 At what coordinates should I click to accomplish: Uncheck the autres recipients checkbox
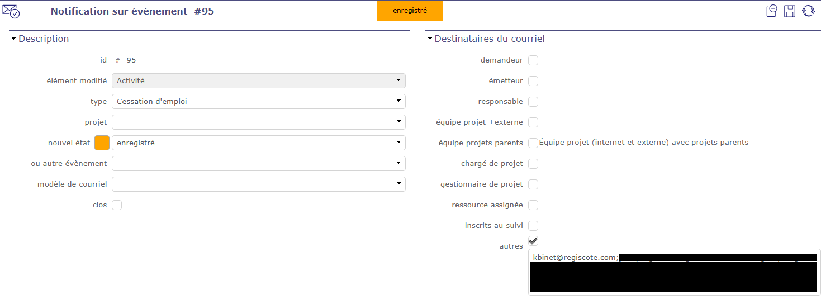point(533,241)
